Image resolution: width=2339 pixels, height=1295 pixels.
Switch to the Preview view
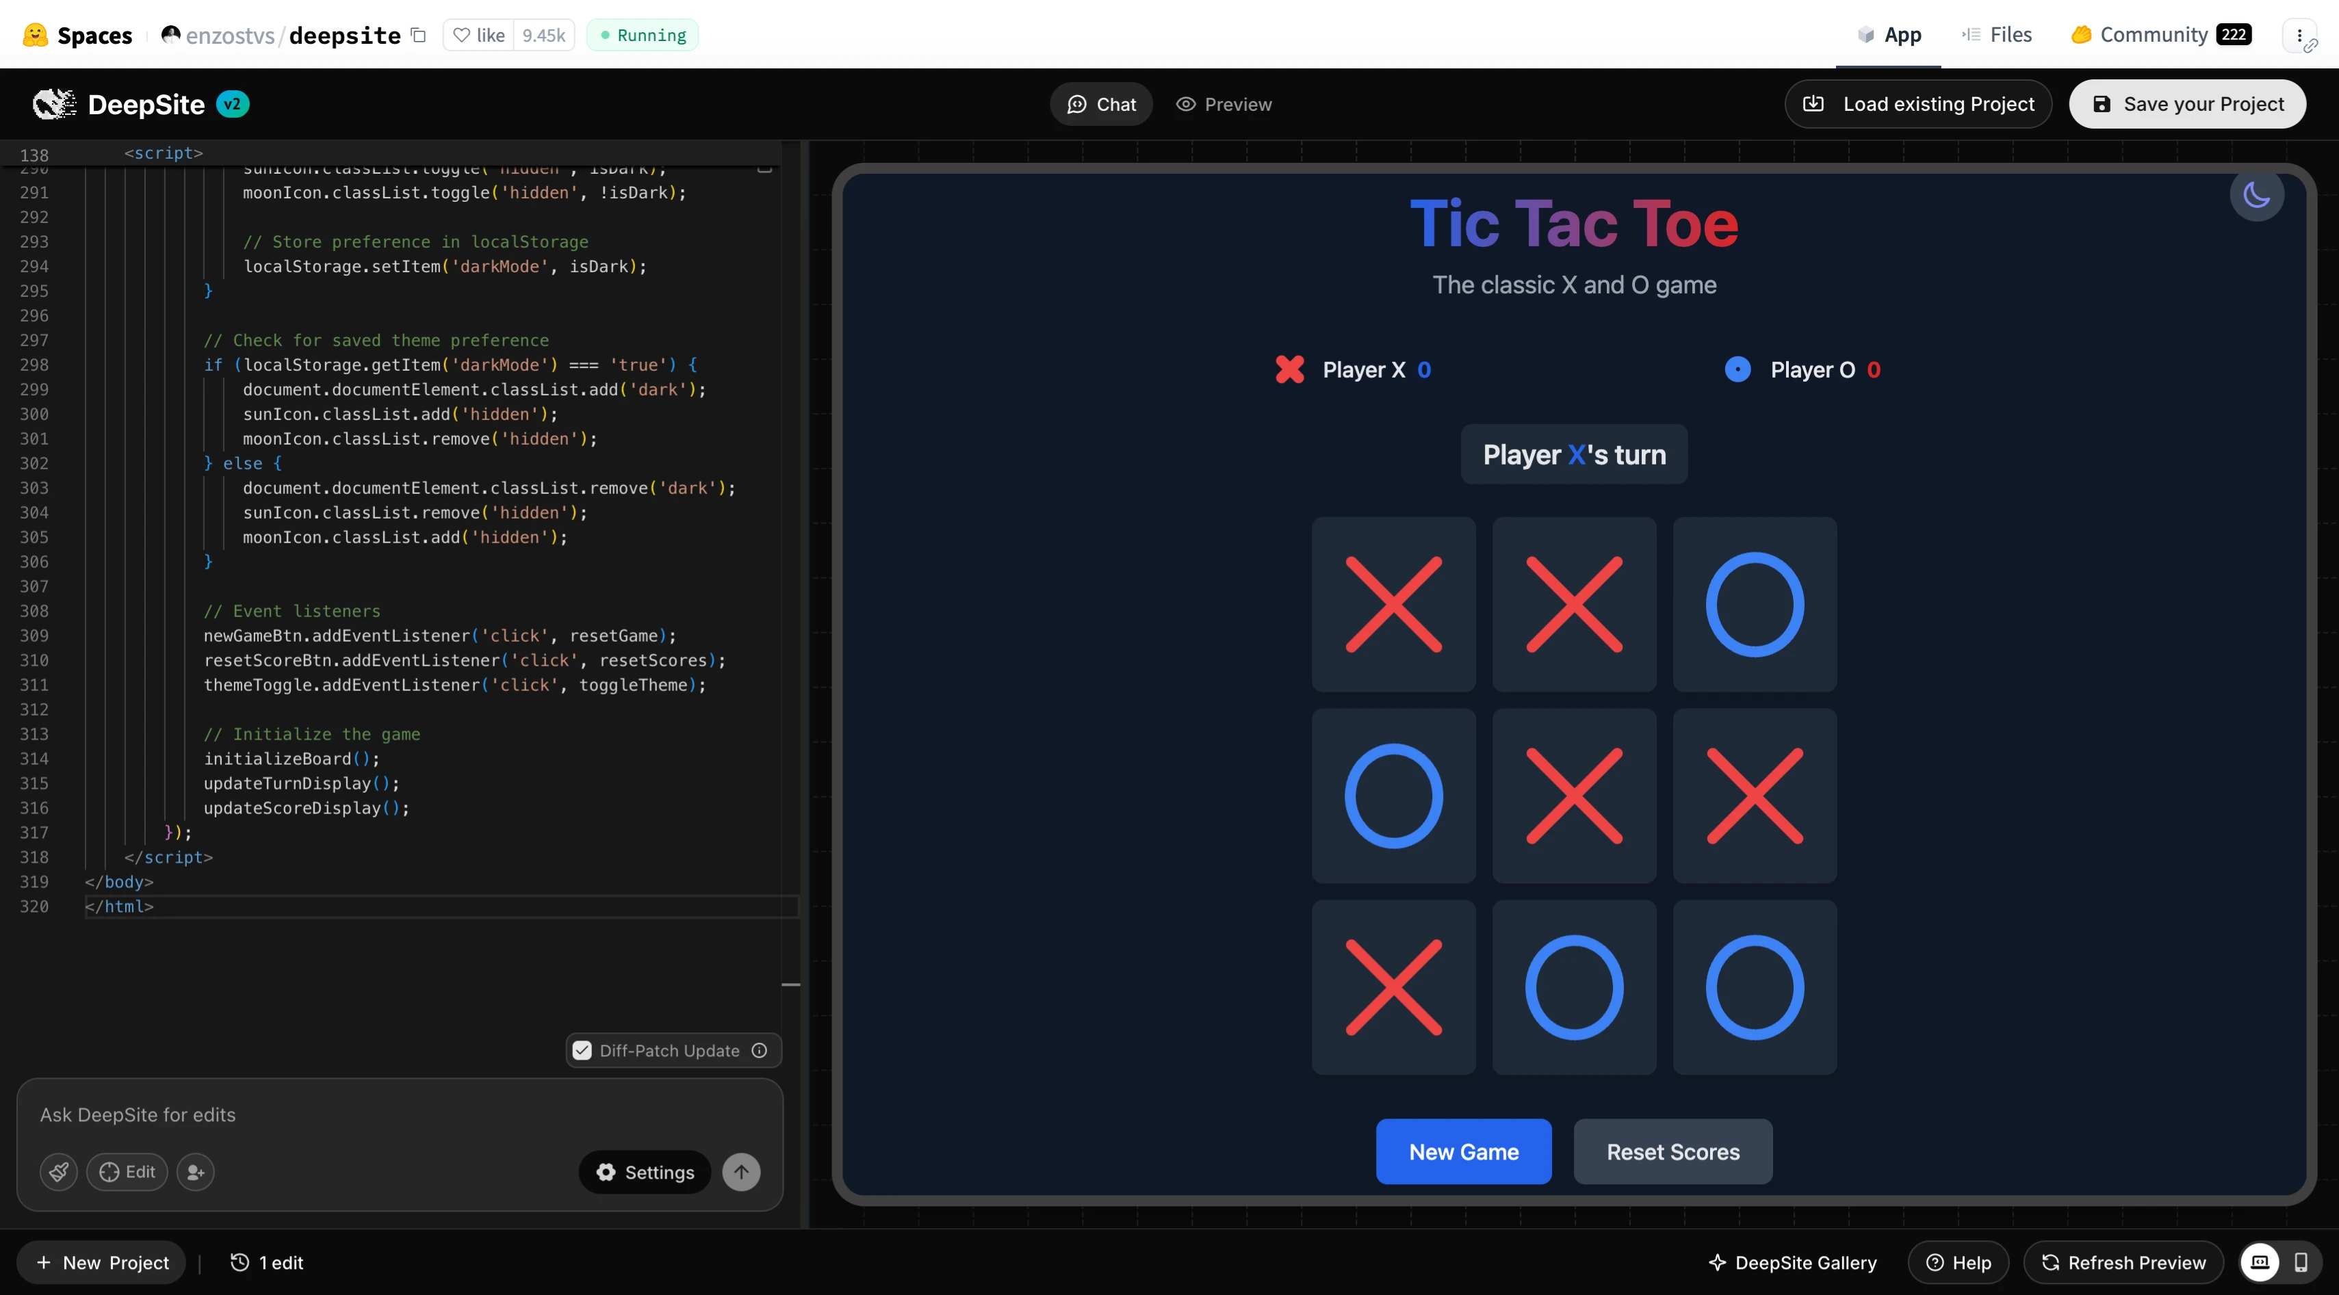[x=1224, y=105]
